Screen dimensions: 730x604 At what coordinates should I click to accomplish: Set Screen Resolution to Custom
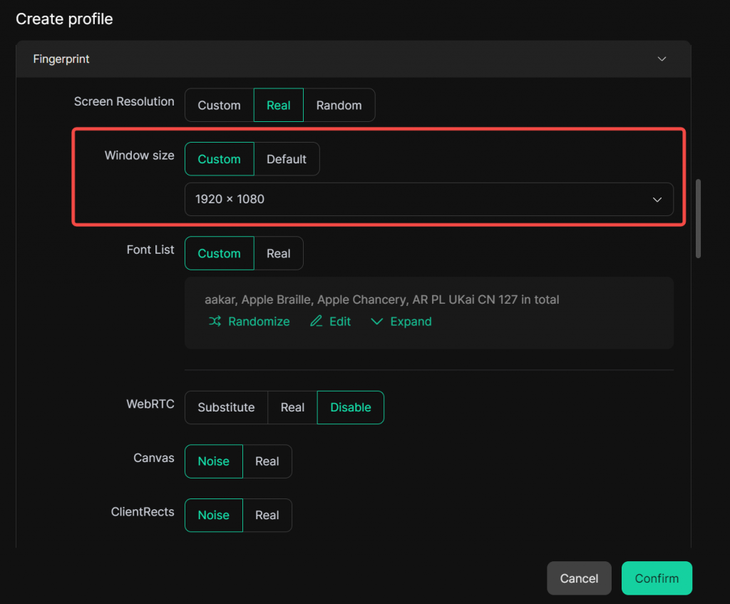[219, 105]
